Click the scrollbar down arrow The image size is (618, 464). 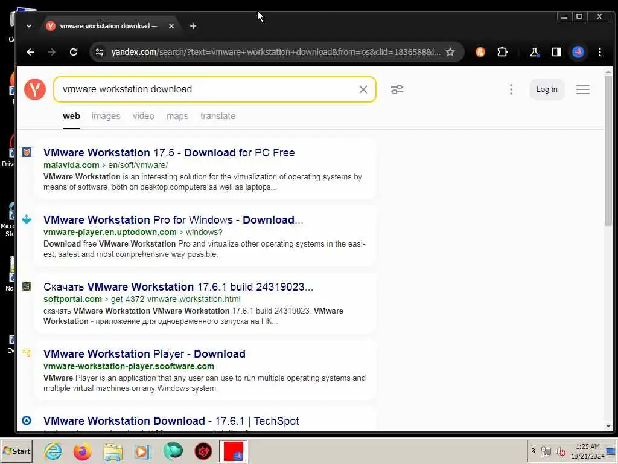[608, 426]
